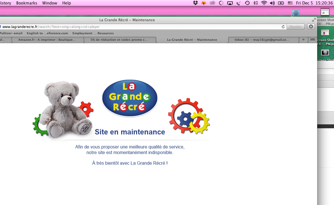Screen dimensions: 334x205
Task: Reload the page with the refresh icon
Action: click(283, 27)
